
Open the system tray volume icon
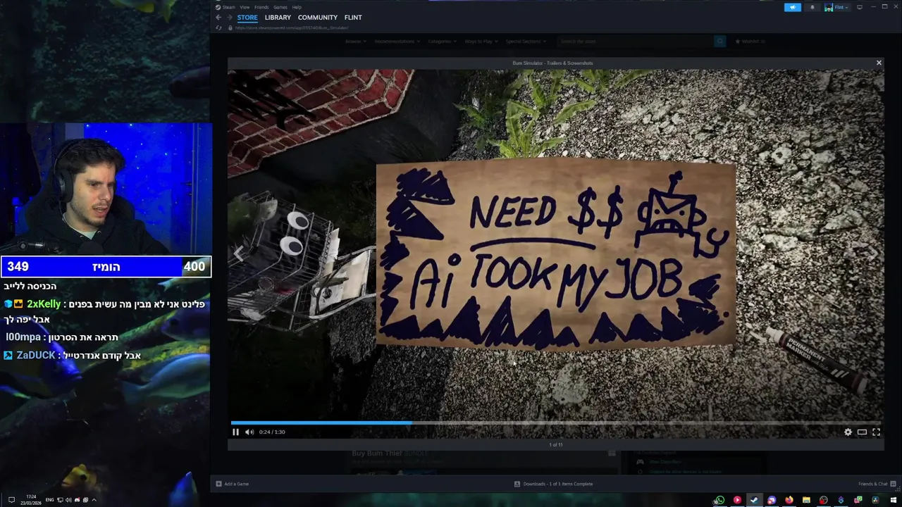[x=68, y=500]
